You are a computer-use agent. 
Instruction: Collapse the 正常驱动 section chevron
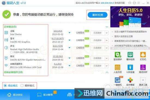click(107, 27)
